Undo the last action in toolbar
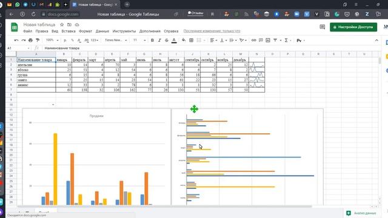Viewport: 388px width, 218px height. pos(16,41)
